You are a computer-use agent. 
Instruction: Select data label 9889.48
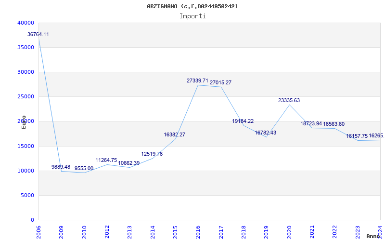coord(61,167)
